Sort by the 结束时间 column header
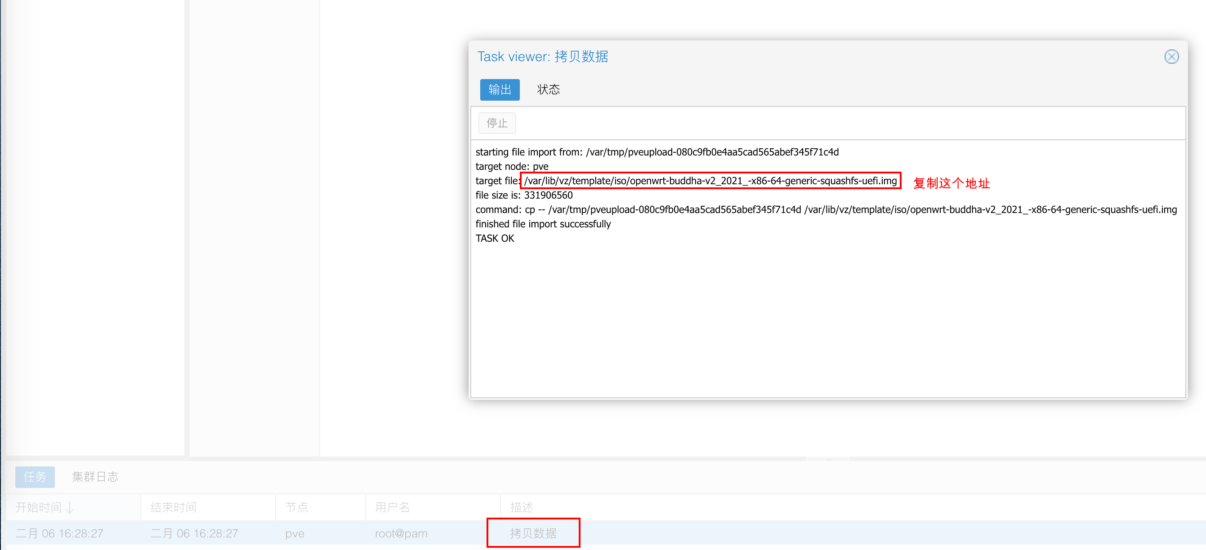This screenshot has width=1206, height=550. [173, 507]
